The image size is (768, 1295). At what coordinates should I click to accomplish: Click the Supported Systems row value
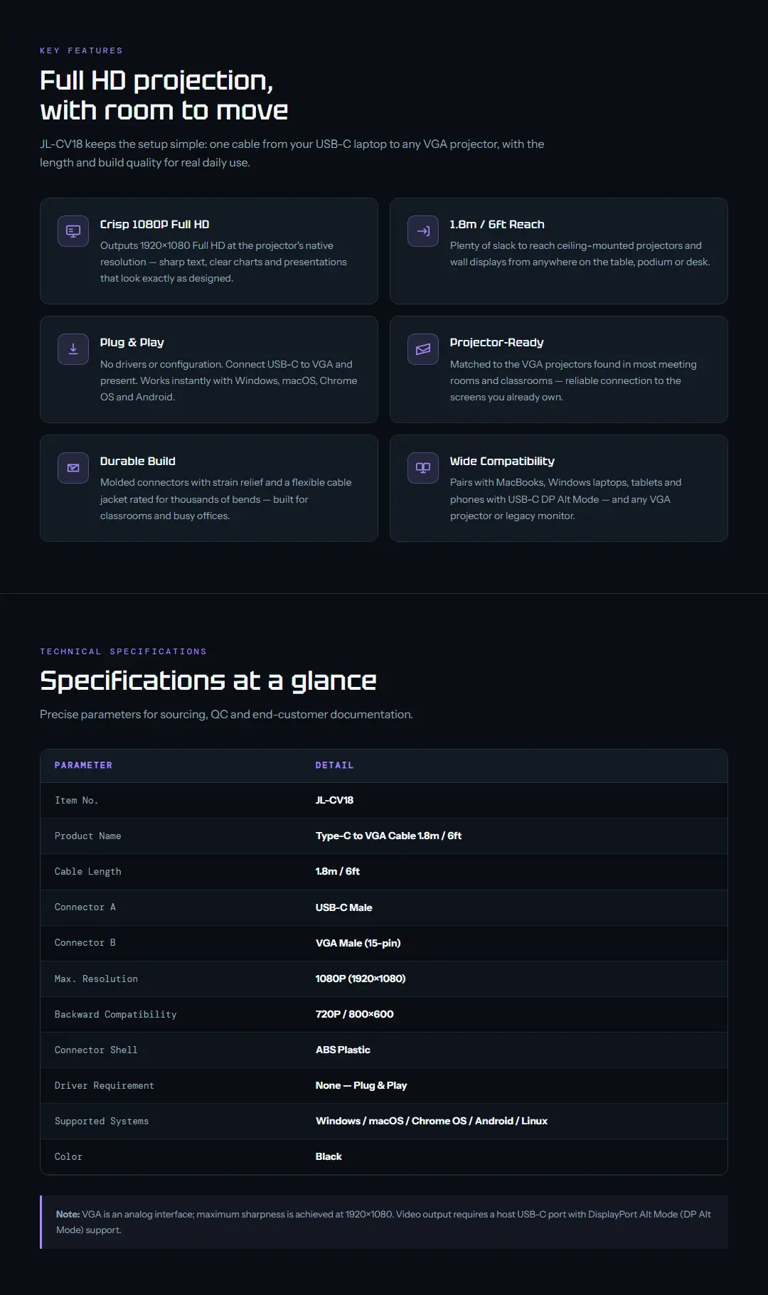click(432, 1121)
